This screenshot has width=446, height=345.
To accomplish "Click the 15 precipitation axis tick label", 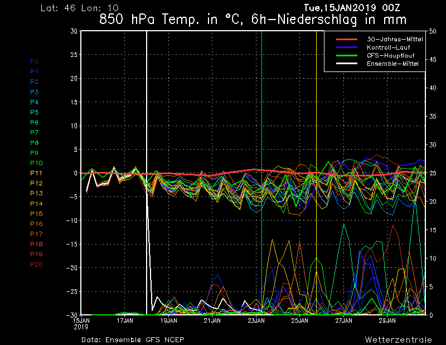I will tap(433, 230).
